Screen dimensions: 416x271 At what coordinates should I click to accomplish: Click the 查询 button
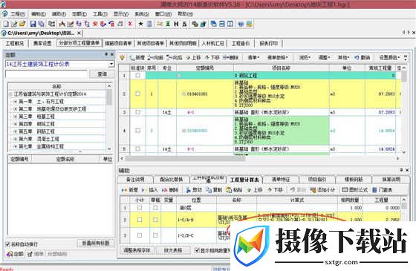[103, 74]
